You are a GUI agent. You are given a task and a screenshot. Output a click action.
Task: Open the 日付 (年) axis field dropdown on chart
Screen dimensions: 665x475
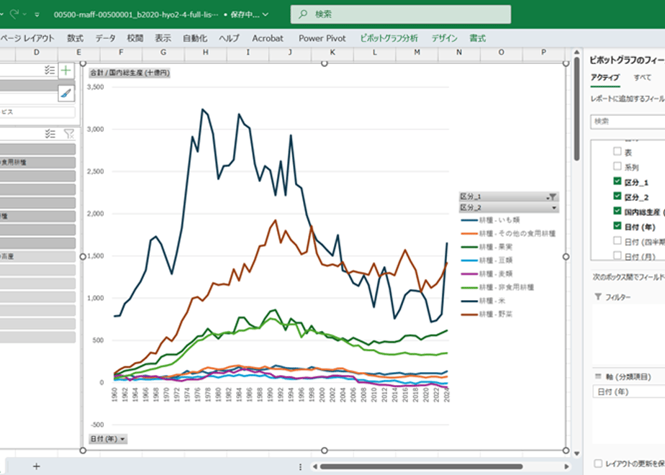tap(108, 439)
